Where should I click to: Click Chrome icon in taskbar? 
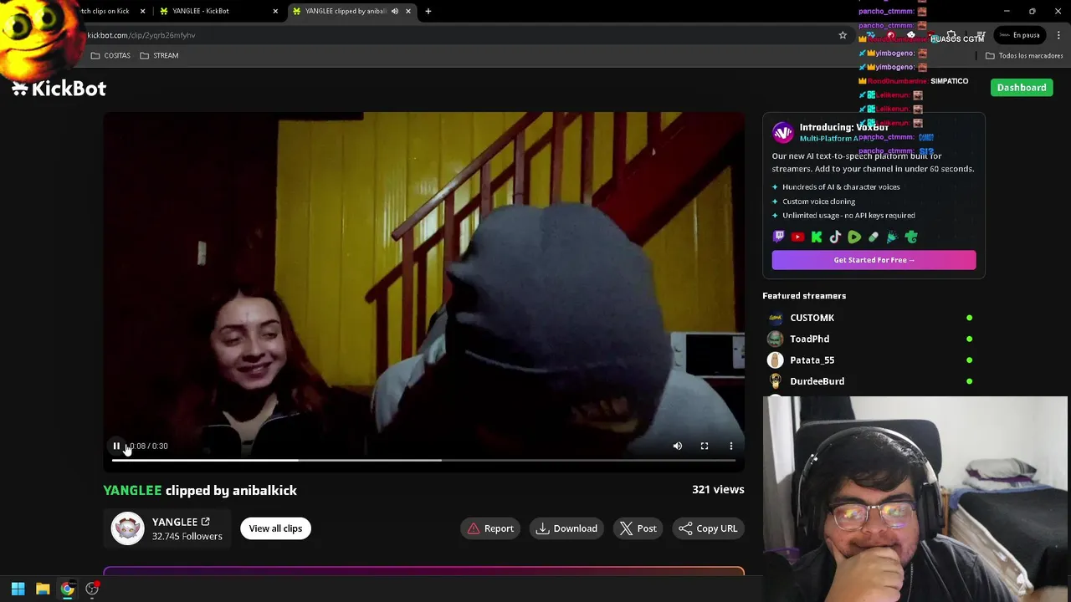click(x=67, y=589)
